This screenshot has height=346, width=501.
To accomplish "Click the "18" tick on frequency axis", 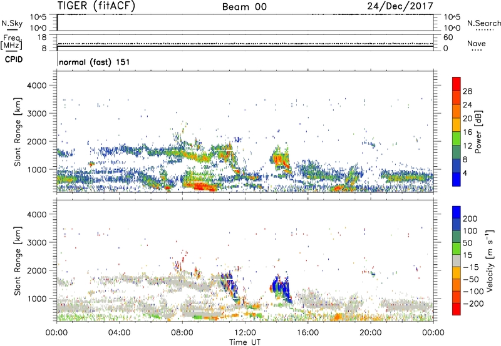I will coord(42,37).
